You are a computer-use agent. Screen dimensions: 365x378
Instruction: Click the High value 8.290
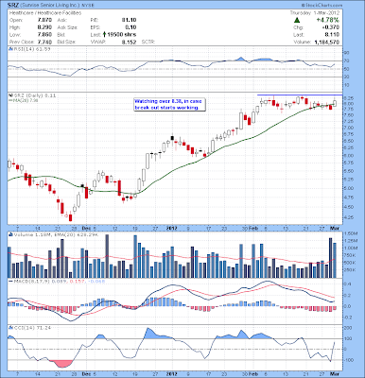coord(45,27)
